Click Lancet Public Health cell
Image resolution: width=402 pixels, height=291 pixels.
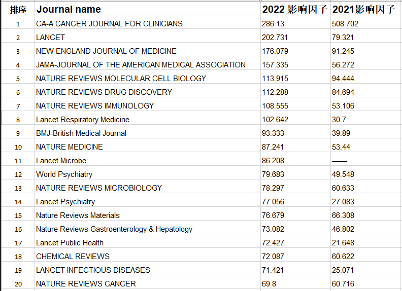[147, 241]
